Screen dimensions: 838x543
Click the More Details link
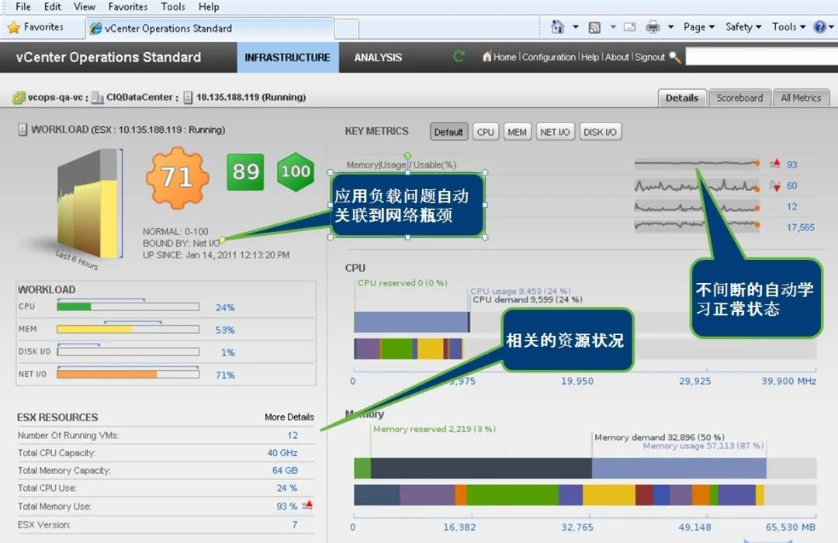tap(289, 417)
